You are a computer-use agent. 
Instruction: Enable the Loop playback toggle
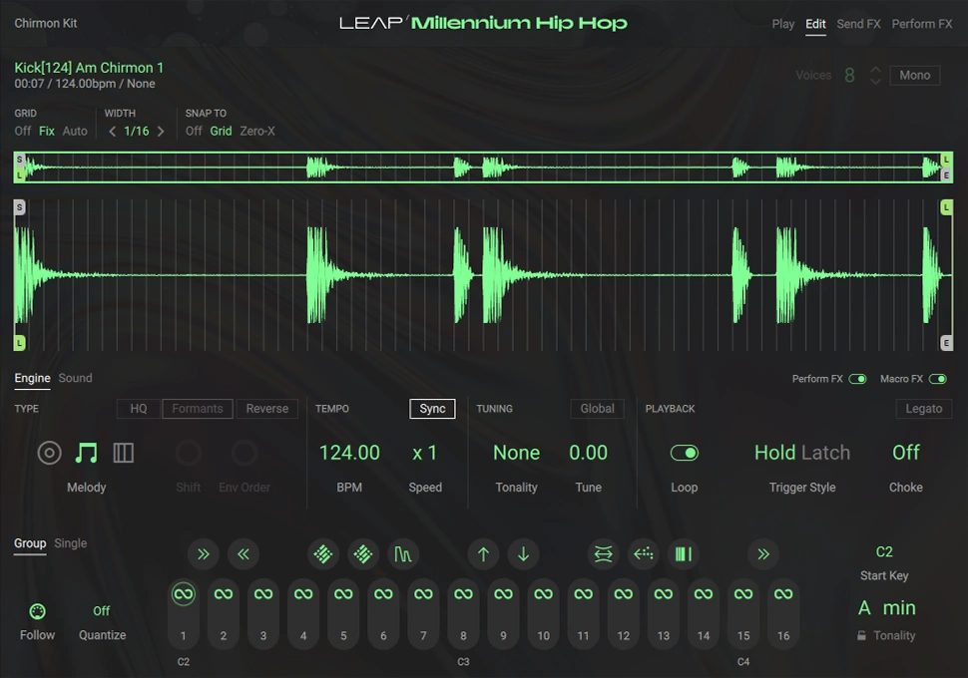click(x=685, y=453)
